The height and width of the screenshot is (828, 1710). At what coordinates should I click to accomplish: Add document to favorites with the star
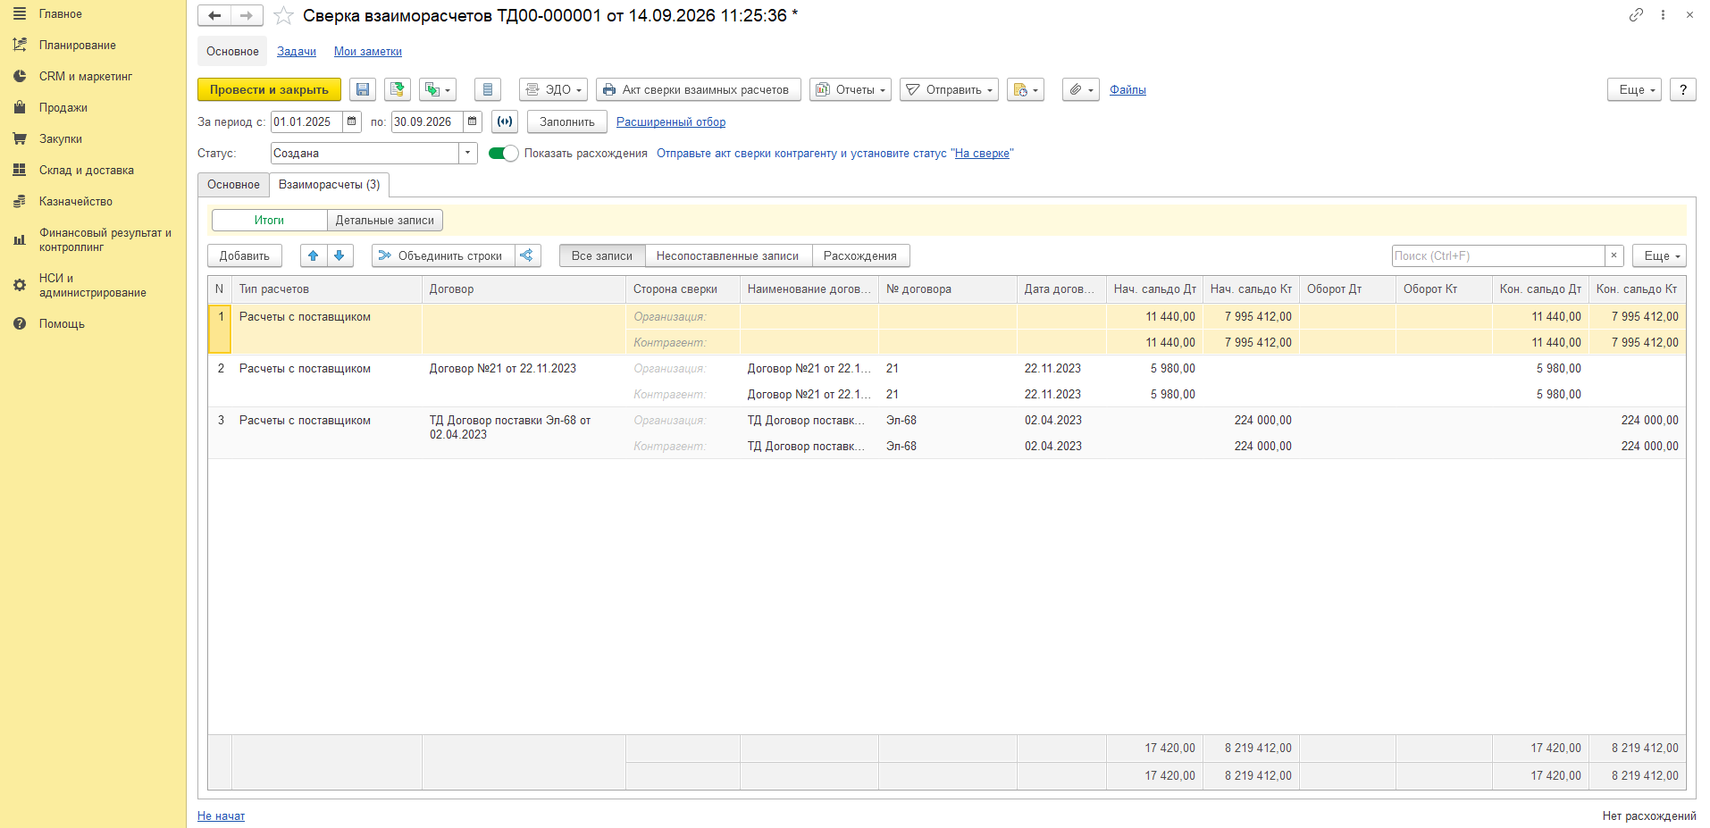pyautogui.click(x=283, y=16)
